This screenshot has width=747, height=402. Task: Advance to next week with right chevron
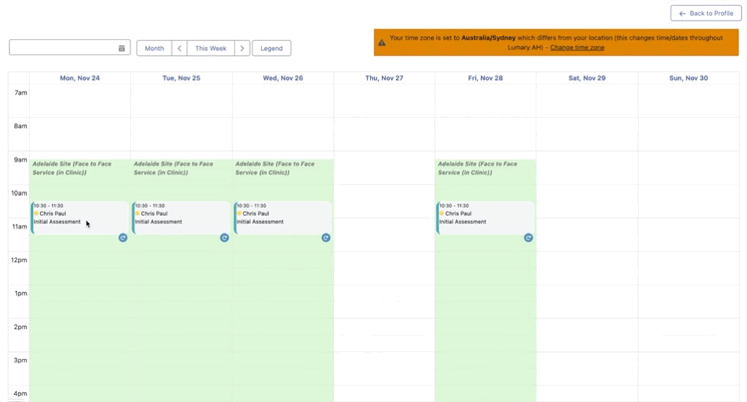[x=242, y=48]
